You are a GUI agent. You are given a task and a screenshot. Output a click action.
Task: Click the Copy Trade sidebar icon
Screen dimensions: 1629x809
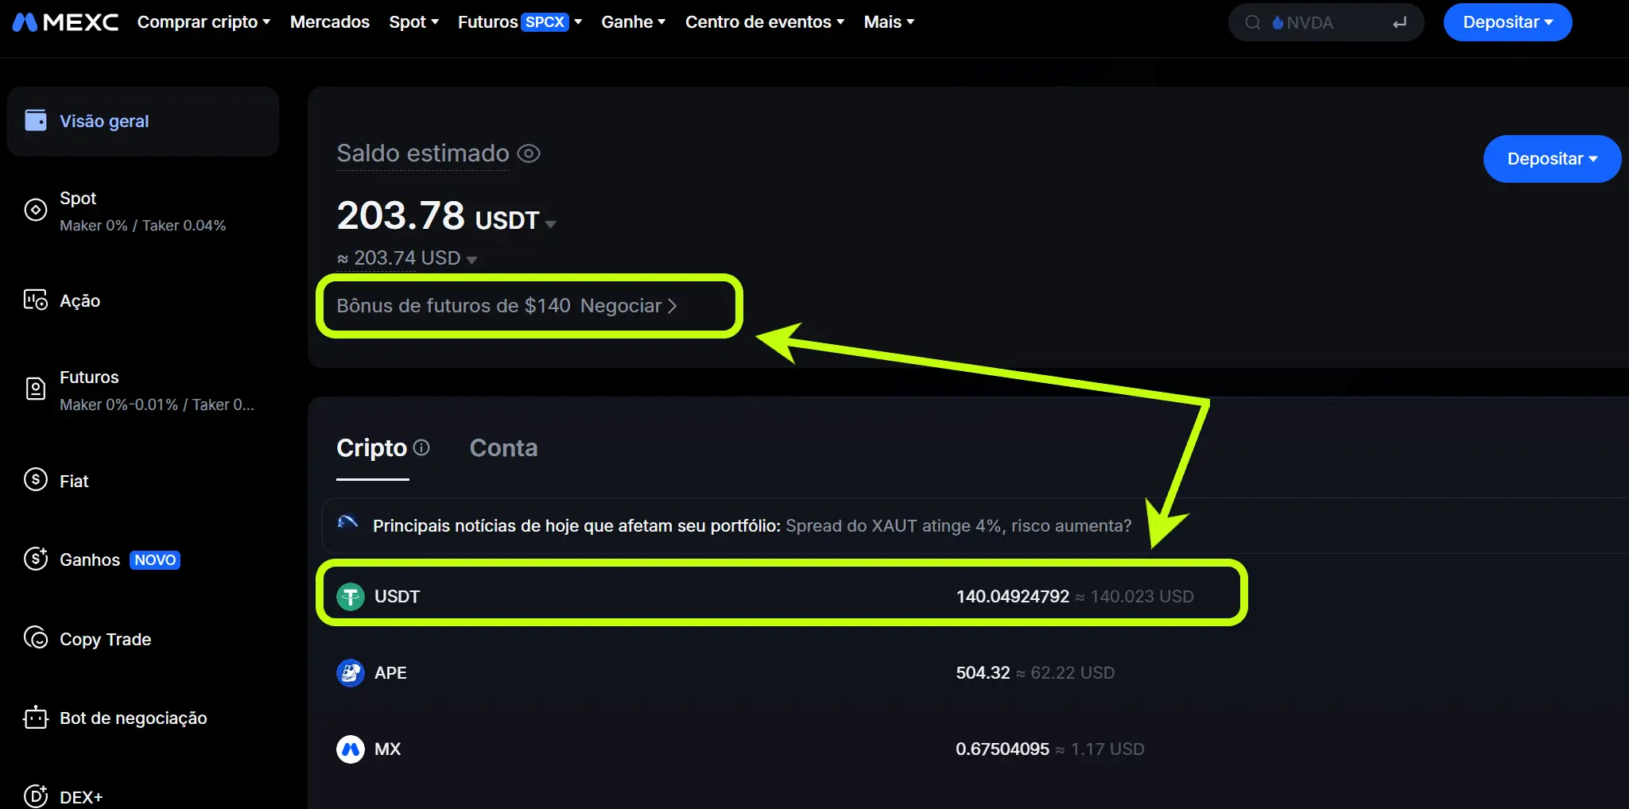pos(36,638)
